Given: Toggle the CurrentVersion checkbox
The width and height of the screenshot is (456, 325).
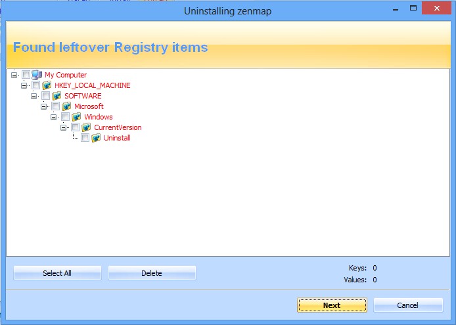Looking at the screenshot, I should 75,127.
